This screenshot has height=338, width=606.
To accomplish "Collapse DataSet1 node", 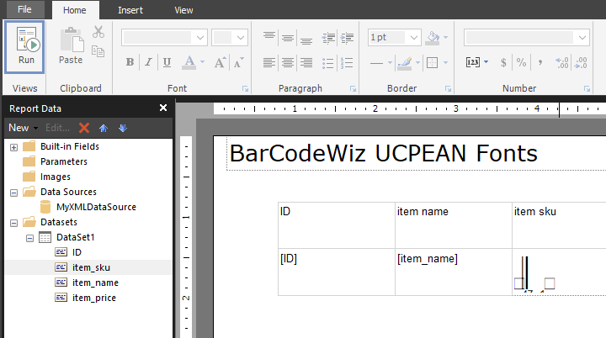I will click(x=29, y=238).
